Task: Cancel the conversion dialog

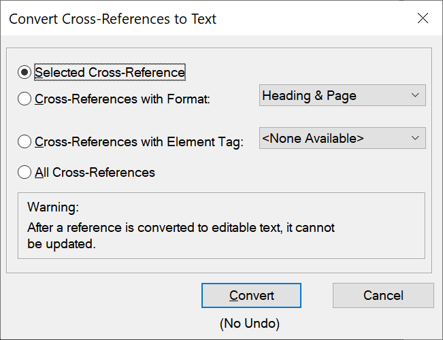Action: click(383, 296)
